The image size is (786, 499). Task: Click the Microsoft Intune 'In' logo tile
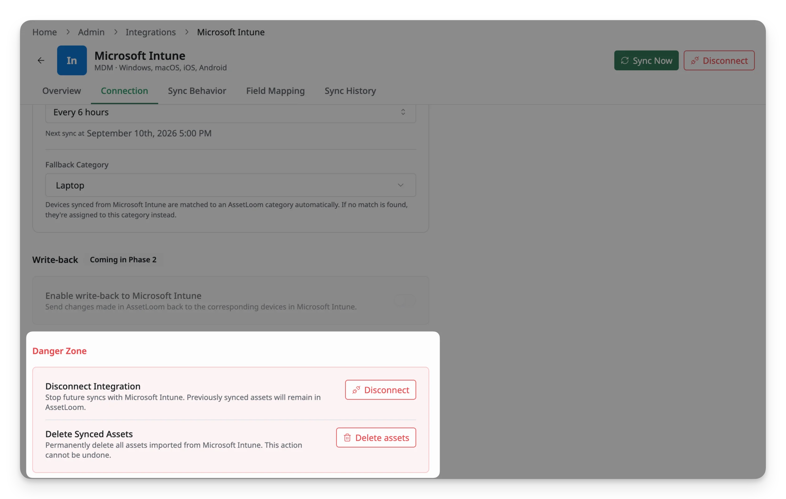[x=72, y=60]
